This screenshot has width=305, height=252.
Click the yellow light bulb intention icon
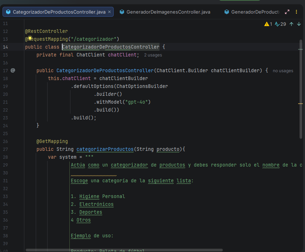pos(30,39)
